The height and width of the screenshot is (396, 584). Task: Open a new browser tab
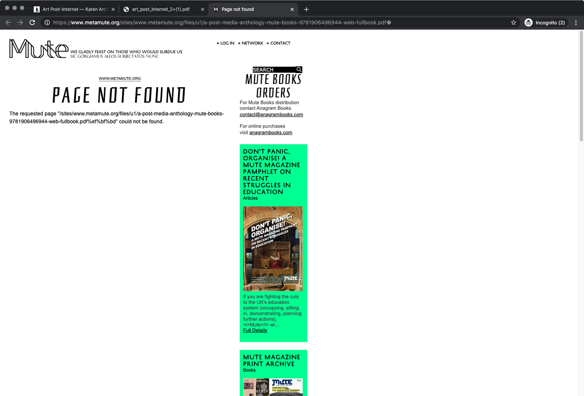click(306, 9)
